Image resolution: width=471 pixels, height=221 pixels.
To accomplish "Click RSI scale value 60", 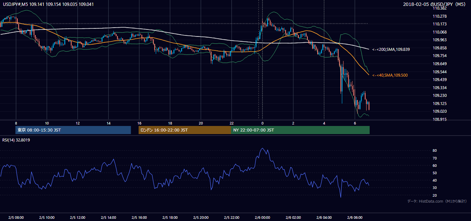I will click(x=435, y=165).
